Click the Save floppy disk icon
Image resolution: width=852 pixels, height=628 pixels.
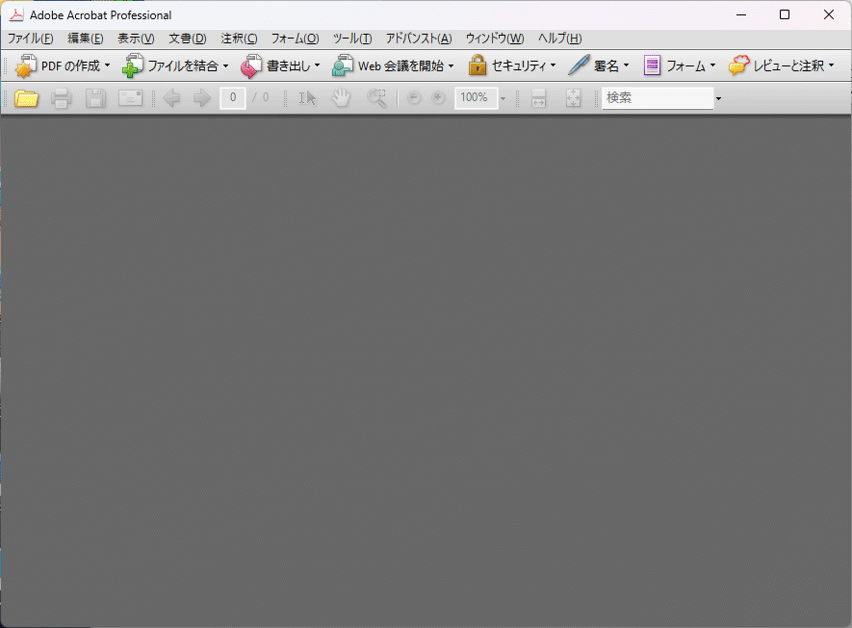click(x=95, y=98)
